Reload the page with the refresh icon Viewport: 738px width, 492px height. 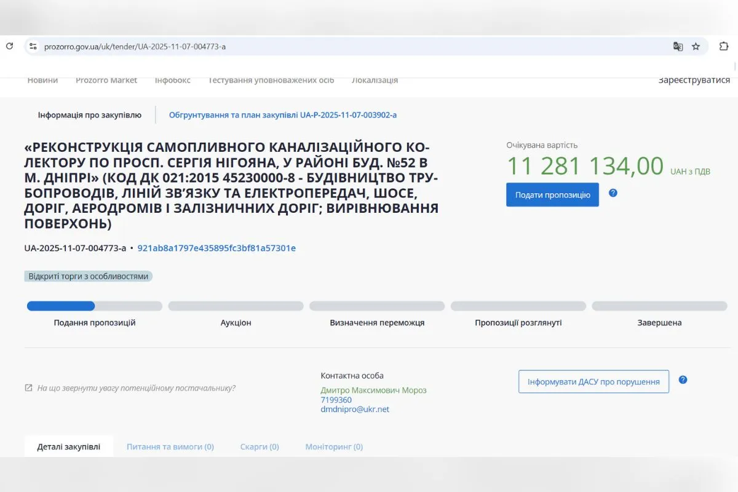click(x=9, y=46)
